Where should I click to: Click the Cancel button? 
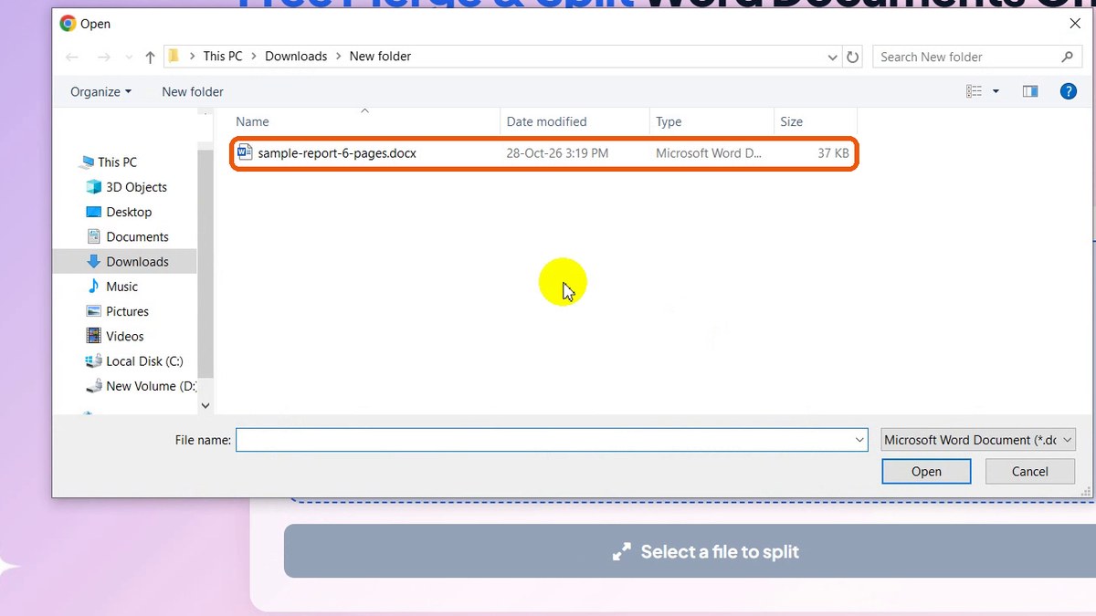click(x=1029, y=472)
